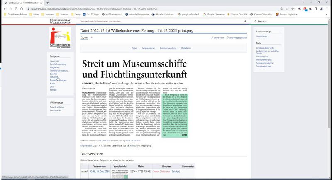Click Datei hochladen in Wikiwerkzeuge
The width and height of the screenshot is (332, 180).
click(57, 107)
